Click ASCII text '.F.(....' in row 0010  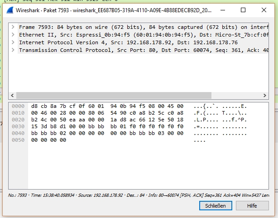(x=206, y=113)
